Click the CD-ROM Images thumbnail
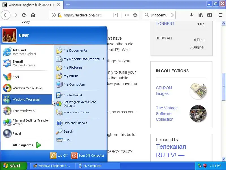 point(198,91)
